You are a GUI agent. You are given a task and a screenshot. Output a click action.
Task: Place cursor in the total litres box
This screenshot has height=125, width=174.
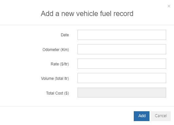(x=122, y=78)
